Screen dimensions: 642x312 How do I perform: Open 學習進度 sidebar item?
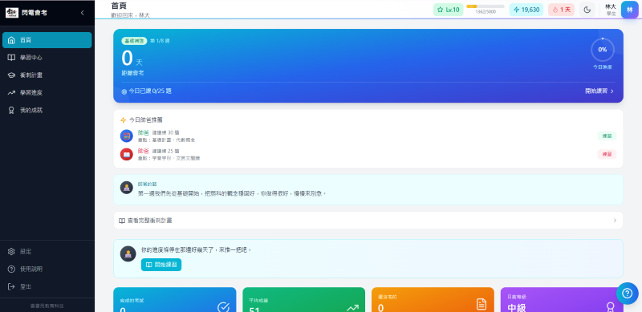click(x=47, y=93)
